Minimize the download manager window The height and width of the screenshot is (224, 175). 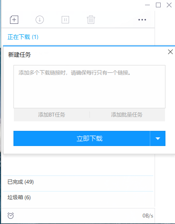point(147,5)
